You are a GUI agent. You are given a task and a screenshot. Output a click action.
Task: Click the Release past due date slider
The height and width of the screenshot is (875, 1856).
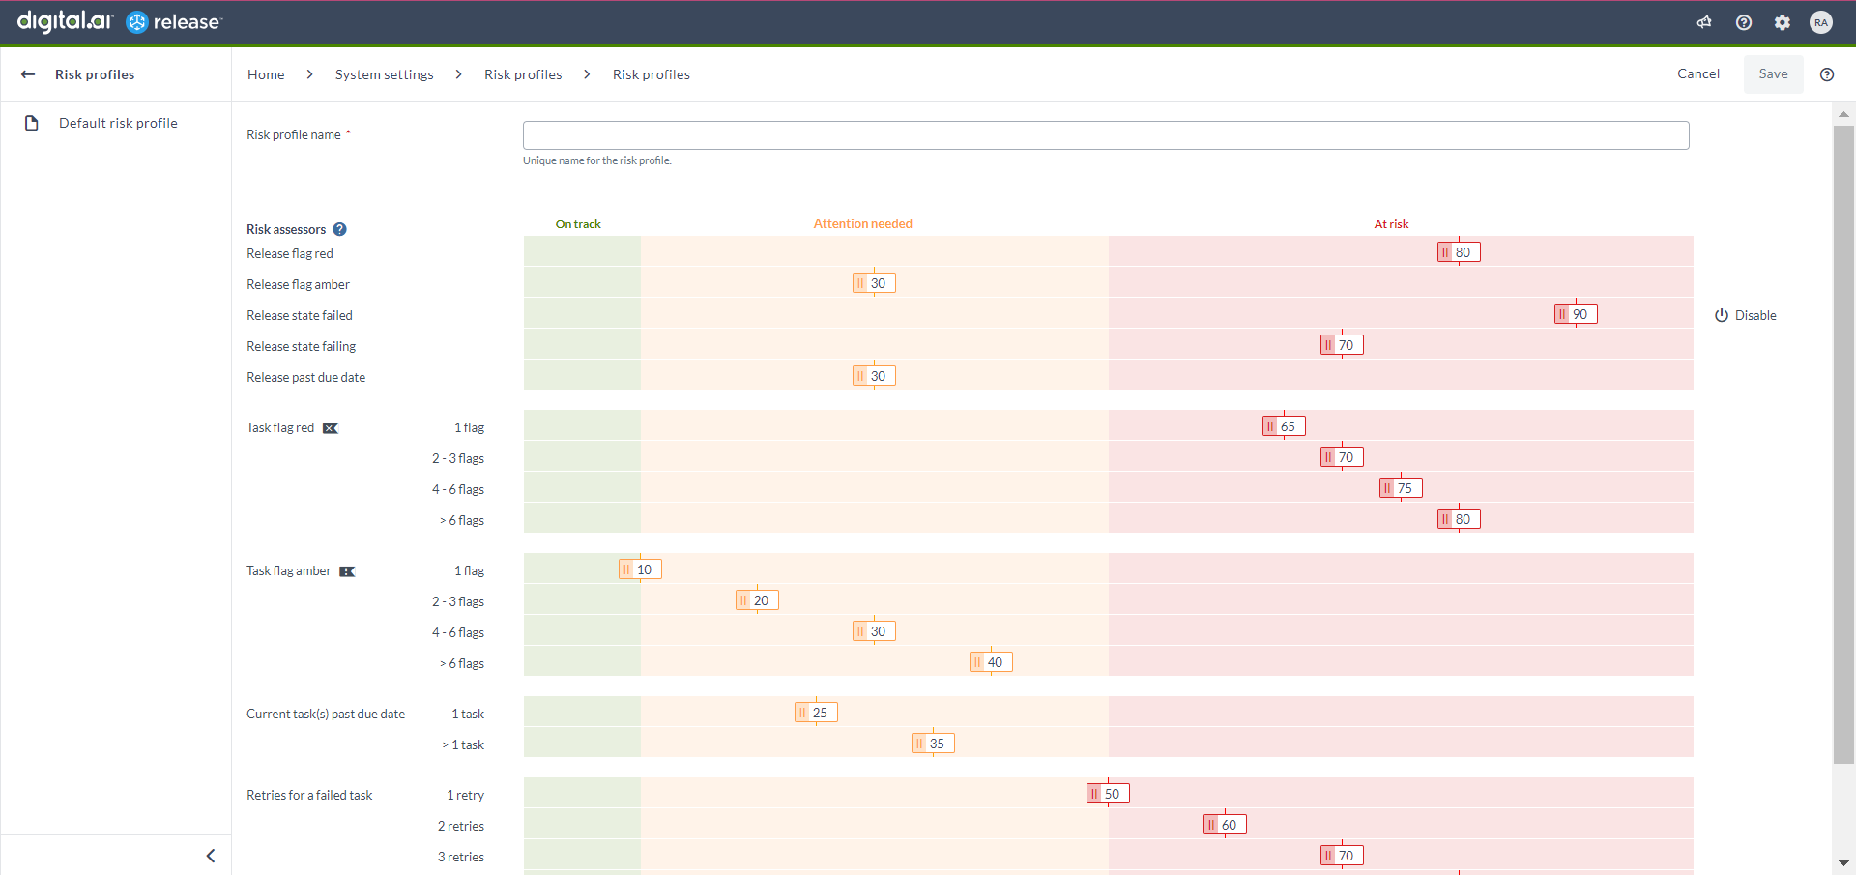(x=874, y=376)
